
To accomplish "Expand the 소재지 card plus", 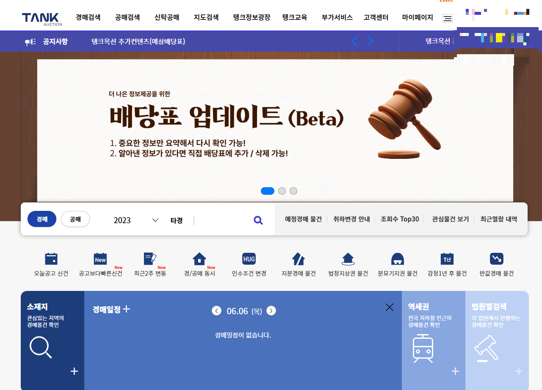I will [x=74, y=371].
